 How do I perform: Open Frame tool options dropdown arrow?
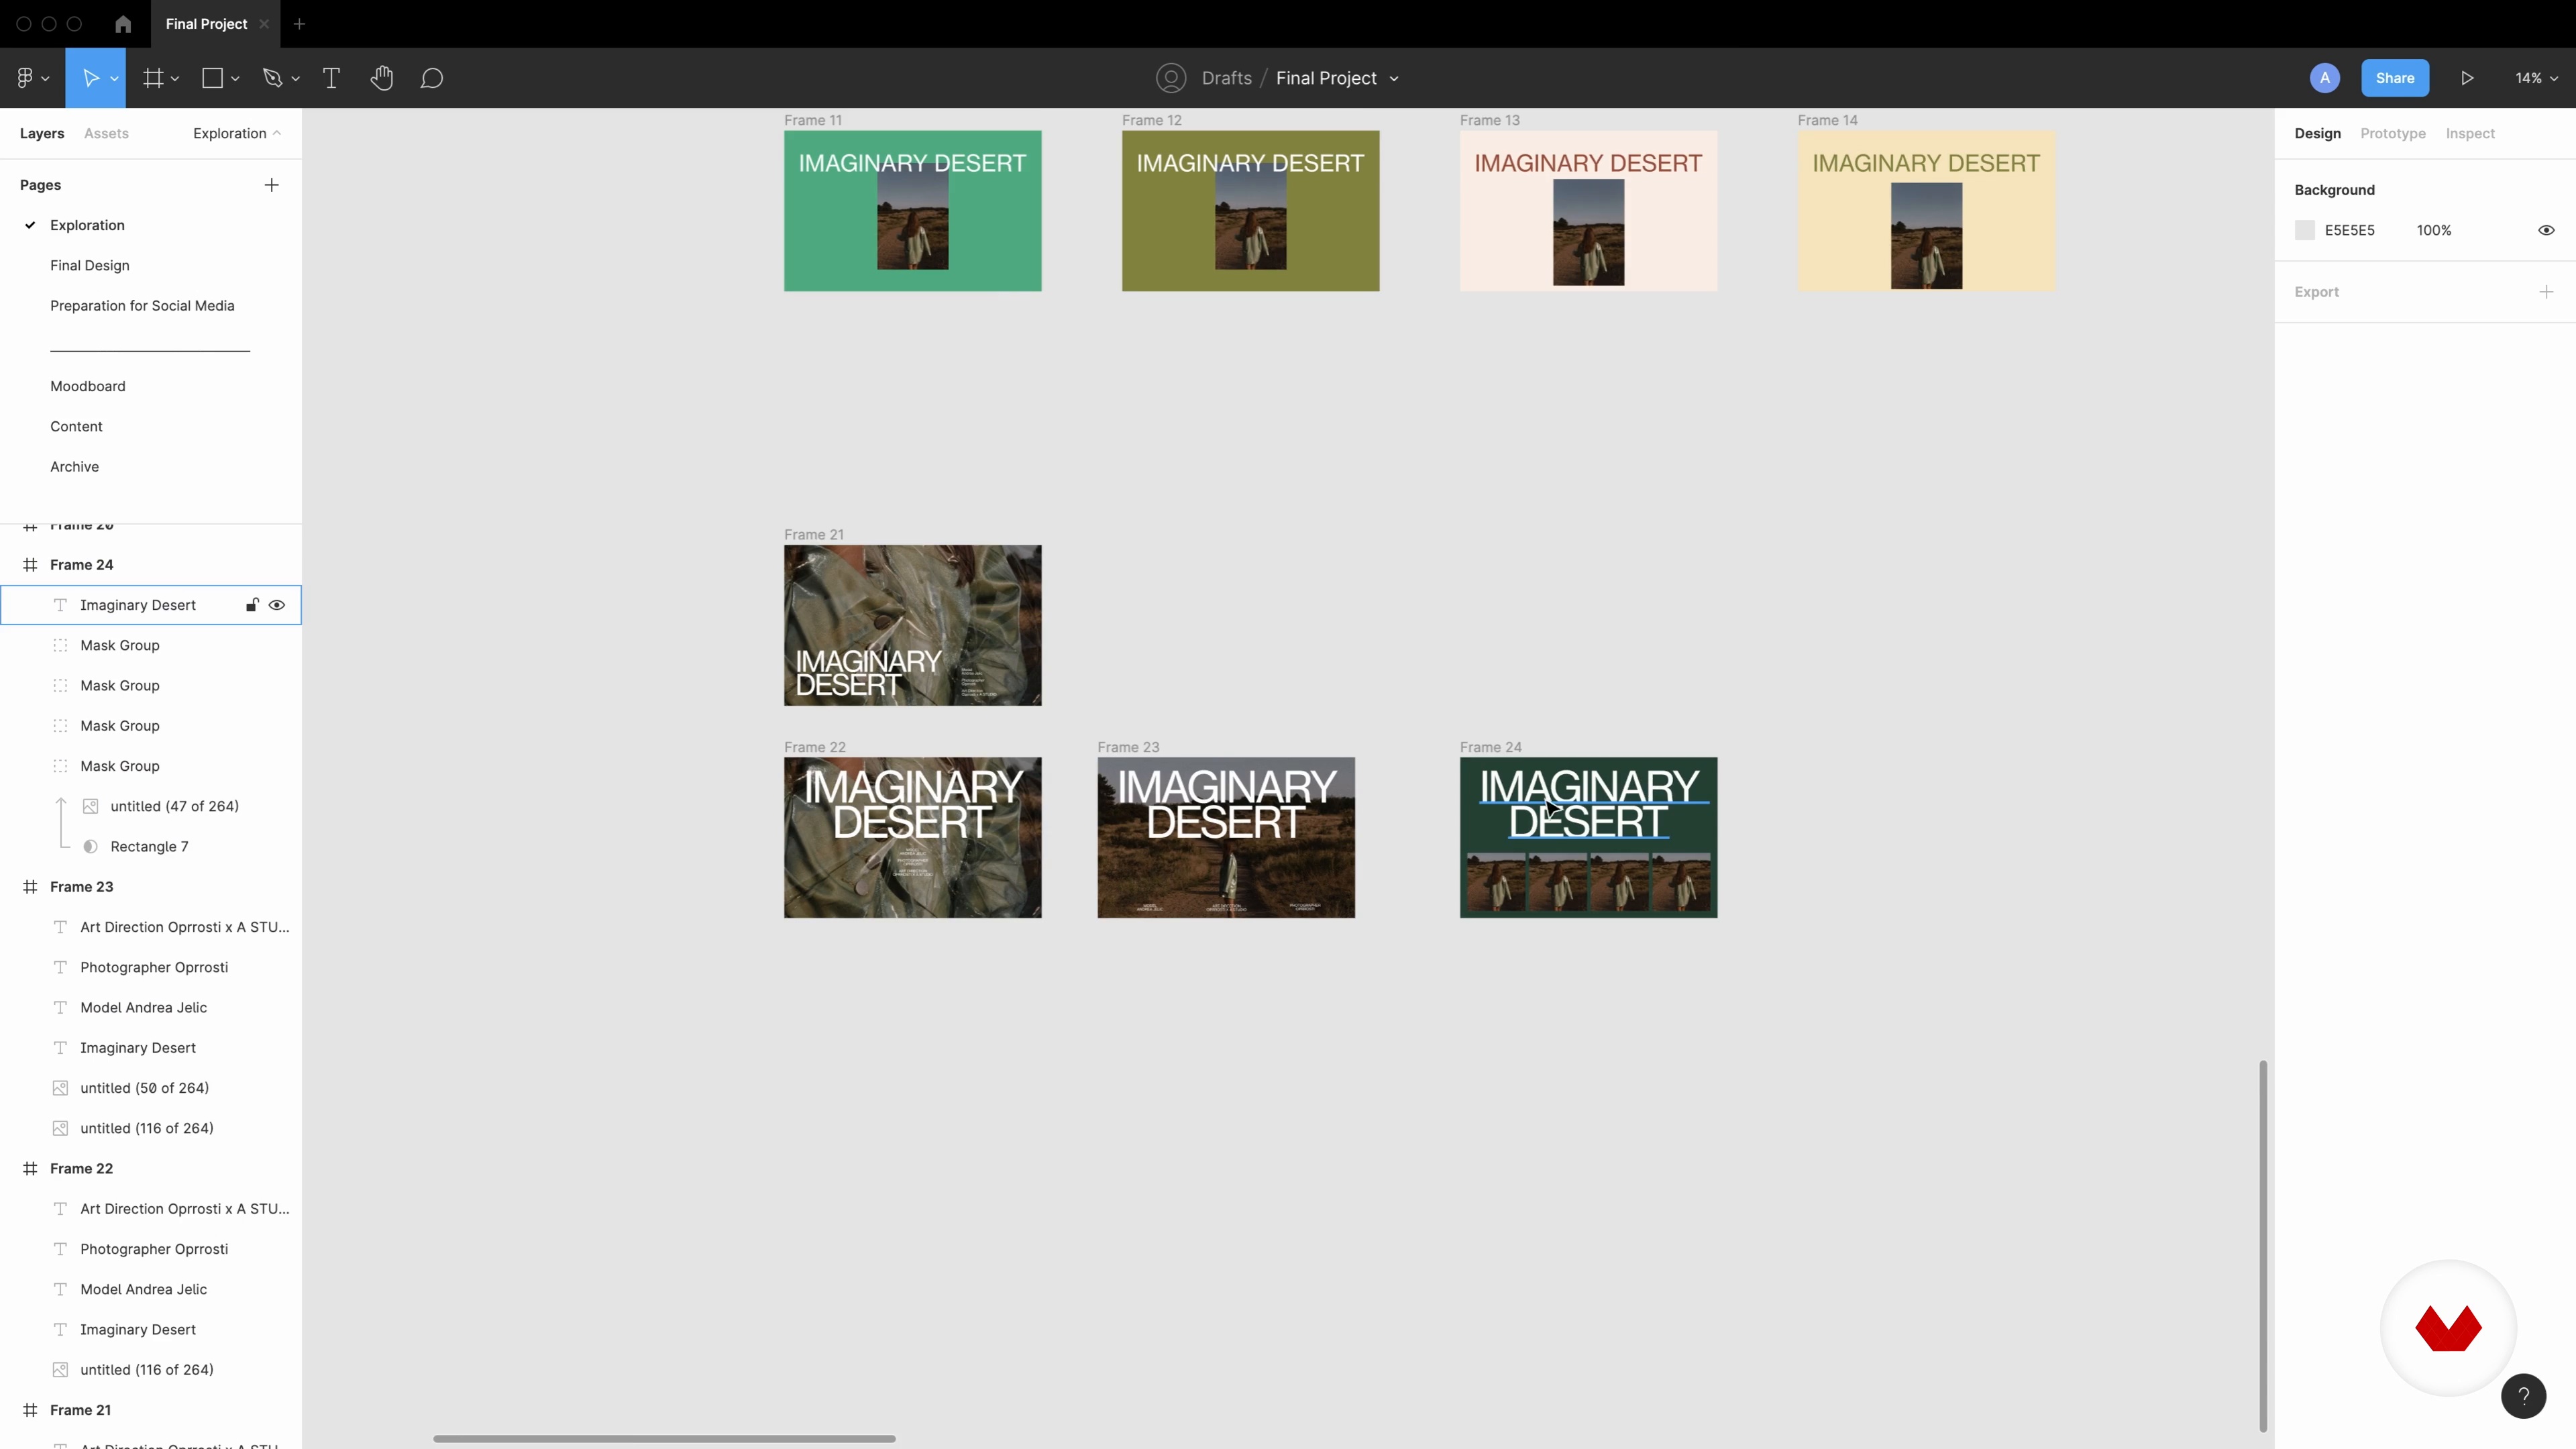tap(175, 79)
